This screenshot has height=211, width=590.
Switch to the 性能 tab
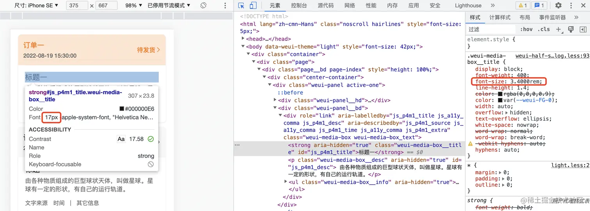pyautogui.click(x=371, y=5)
